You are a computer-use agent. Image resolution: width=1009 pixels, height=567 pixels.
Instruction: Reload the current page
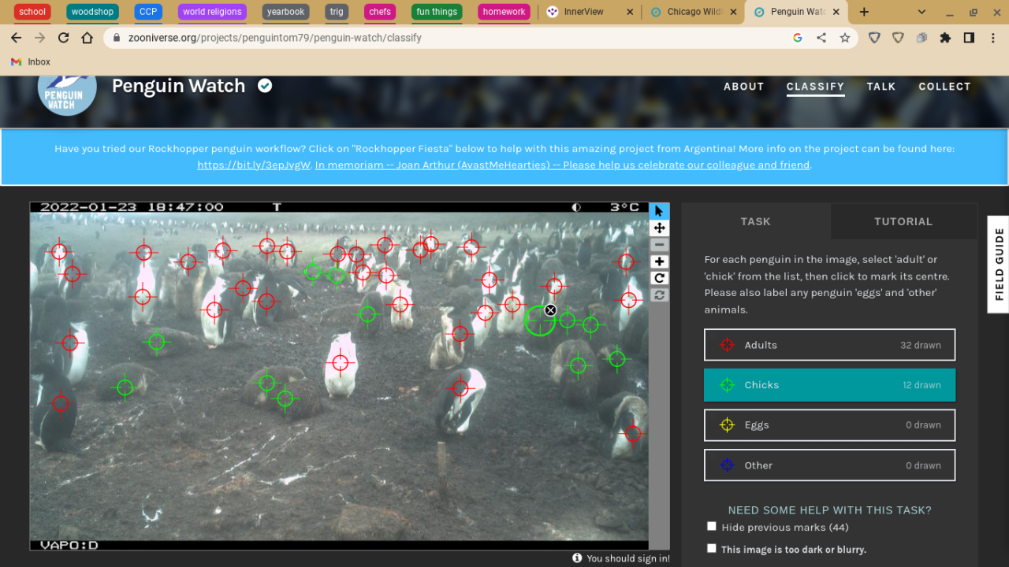pos(64,38)
